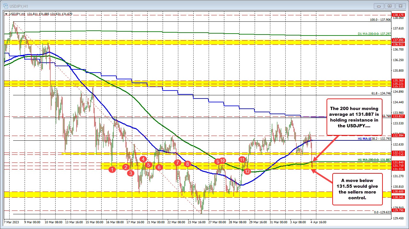Click the 31 Mar 00:00 time axis label
This screenshot has height=229, width=409.
pyautogui.click(x=279, y=222)
